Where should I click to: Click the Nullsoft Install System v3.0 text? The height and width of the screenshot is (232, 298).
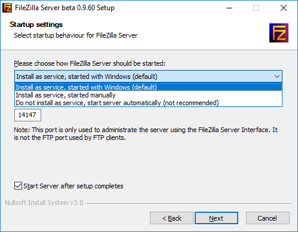(x=44, y=203)
